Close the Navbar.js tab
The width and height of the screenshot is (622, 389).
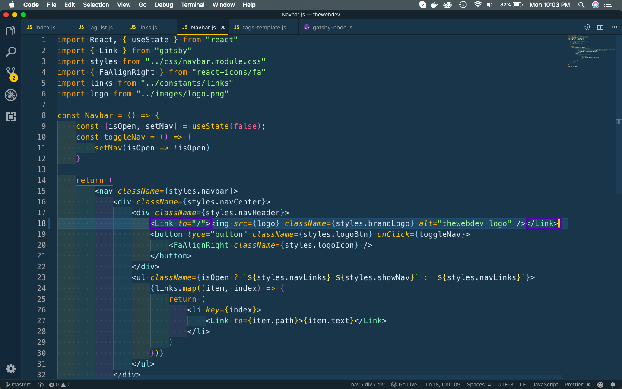[223, 27]
